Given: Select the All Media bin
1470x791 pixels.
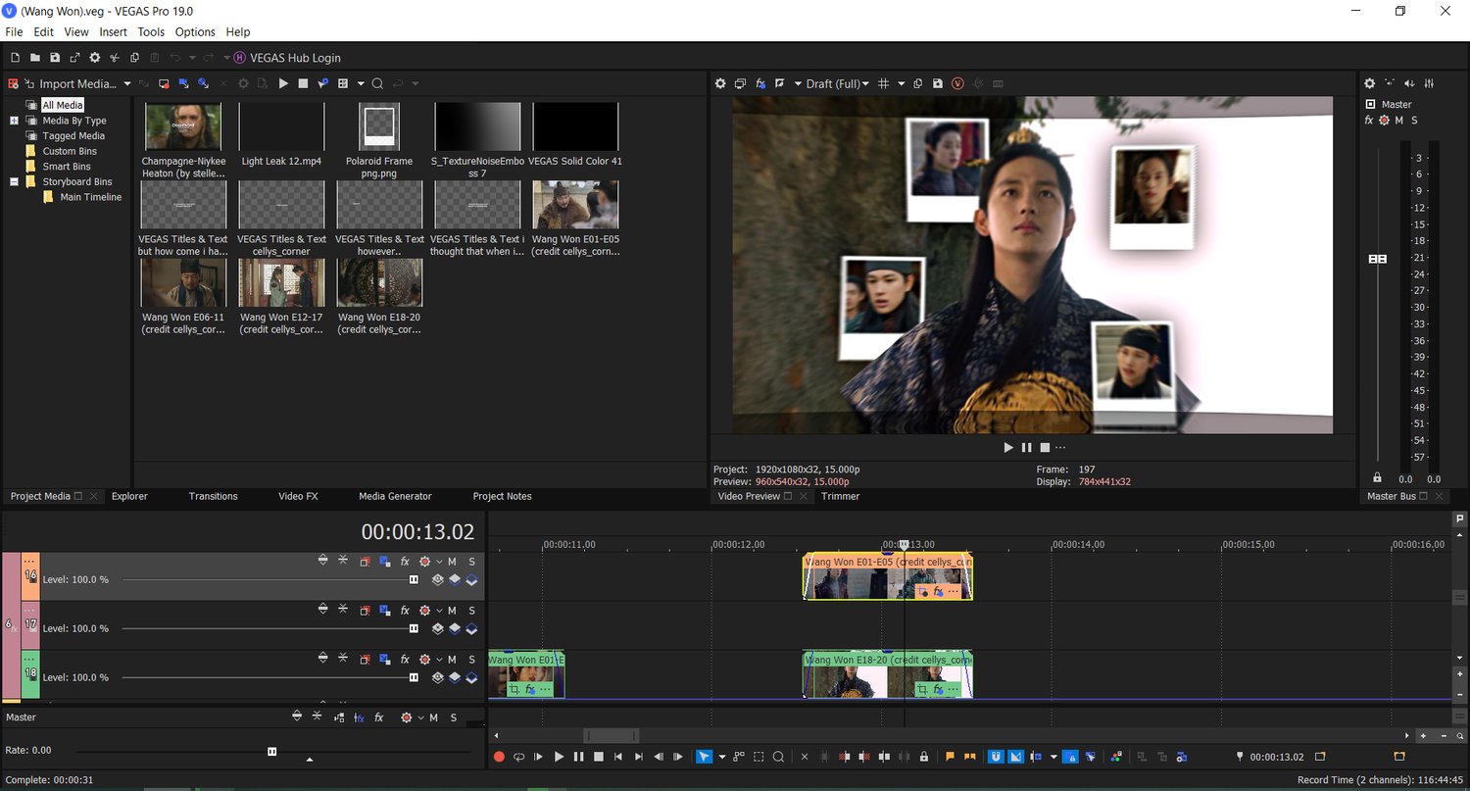Looking at the screenshot, I should [63, 105].
